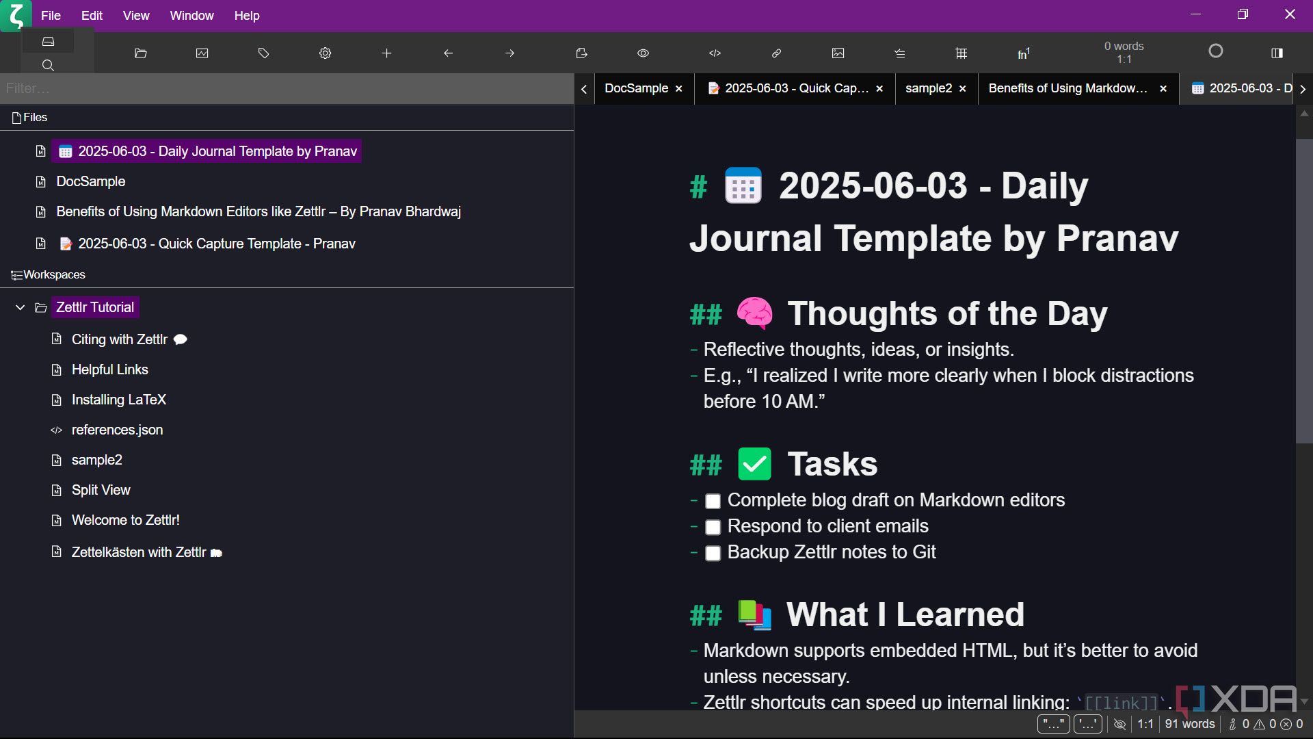Image resolution: width=1313 pixels, height=739 pixels.
Task: Click the pomodoro timer circle
Action: click(1216, 51)
